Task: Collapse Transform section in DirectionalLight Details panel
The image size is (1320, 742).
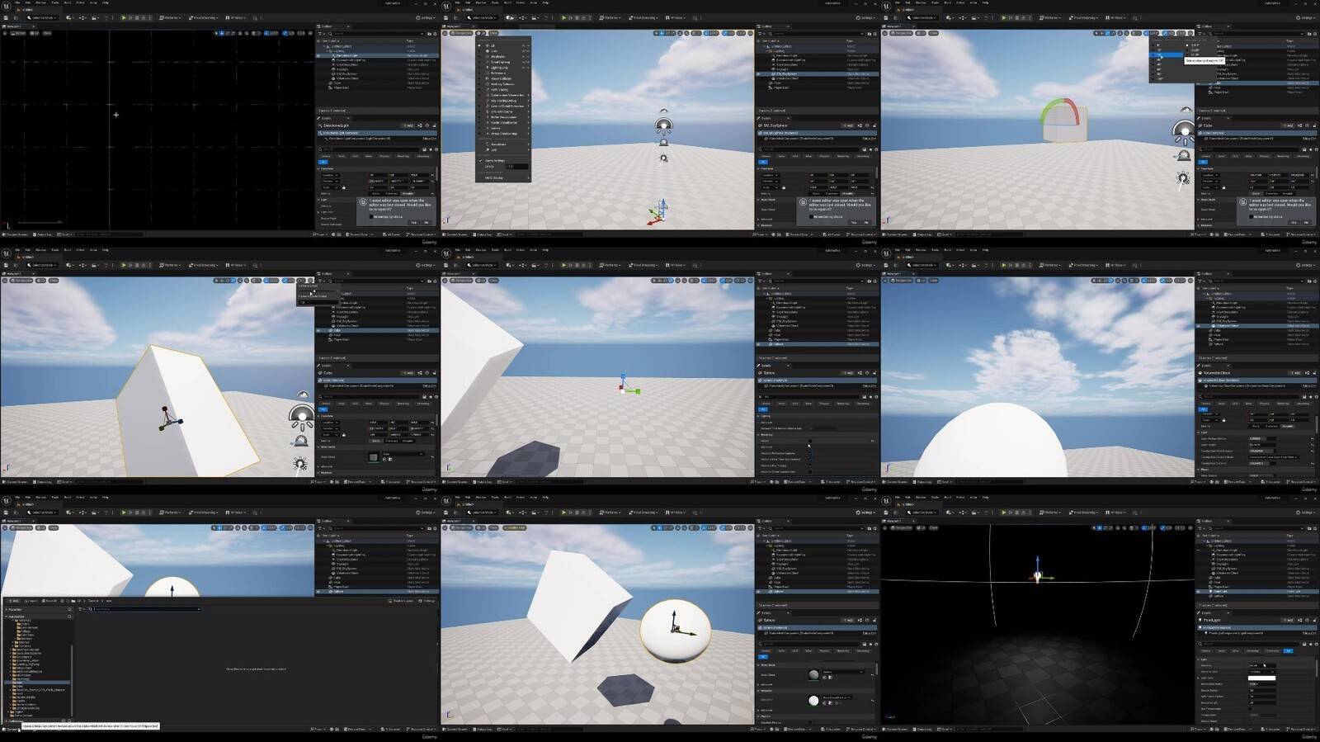Action: pos(319,168)
